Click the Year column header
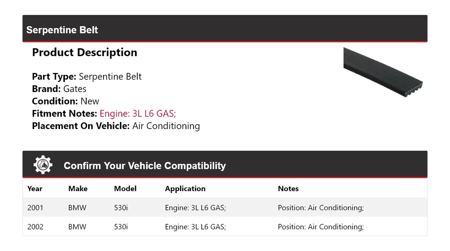This screenshot has width=450, height=251. coord(35,189)
